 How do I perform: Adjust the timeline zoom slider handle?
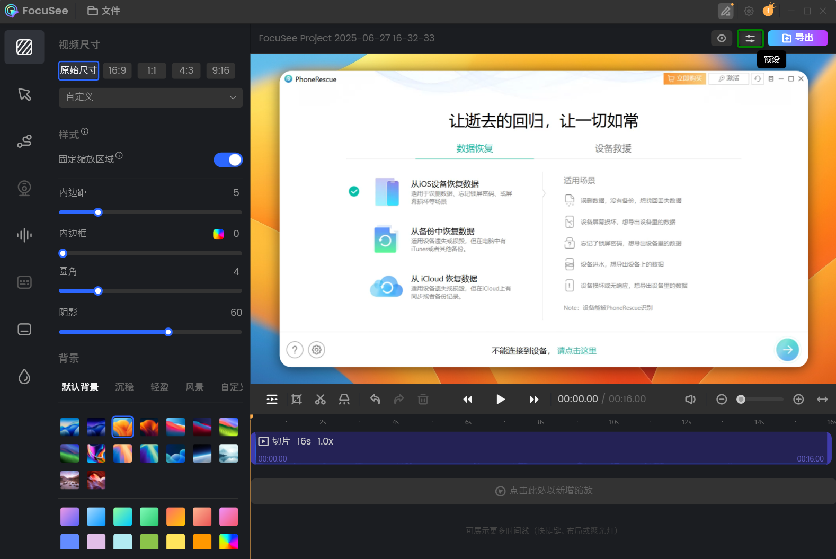click(x=741, y=399)
